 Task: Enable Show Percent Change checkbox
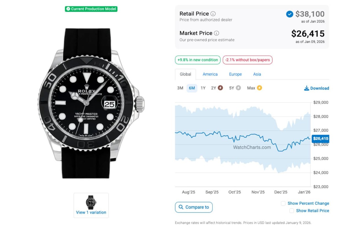coord(283,203)
